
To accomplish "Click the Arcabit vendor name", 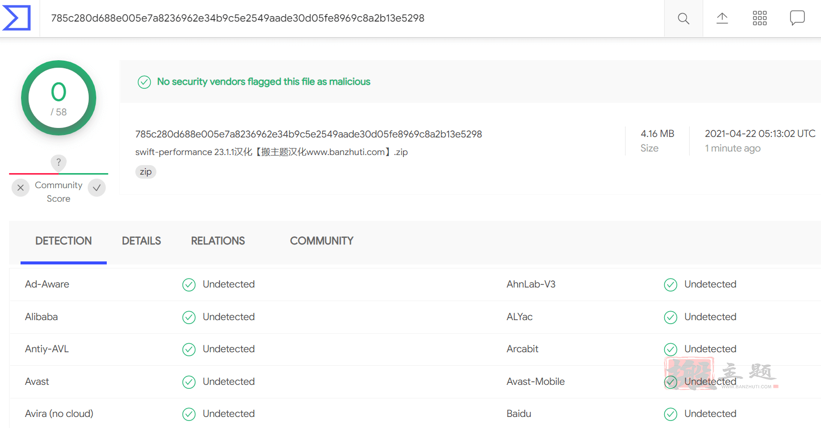I will click(x=523, y=349).
